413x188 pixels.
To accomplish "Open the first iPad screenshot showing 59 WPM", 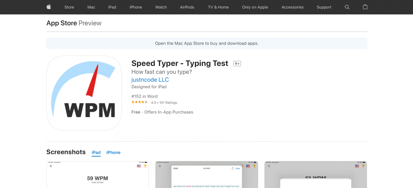I will (97, 175).
